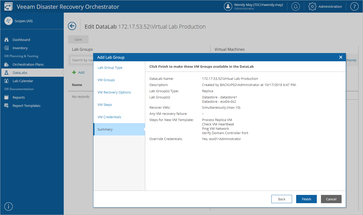Click 'Simultaneously (max 10)' value
This screenshot has height=215, width=363.
click(x=221, y=107)
